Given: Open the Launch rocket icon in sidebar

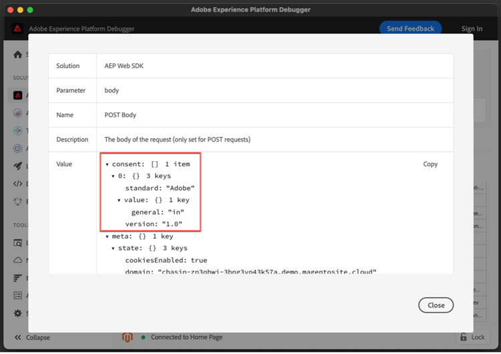Looking at the screenshot, I should pos(17,166).
